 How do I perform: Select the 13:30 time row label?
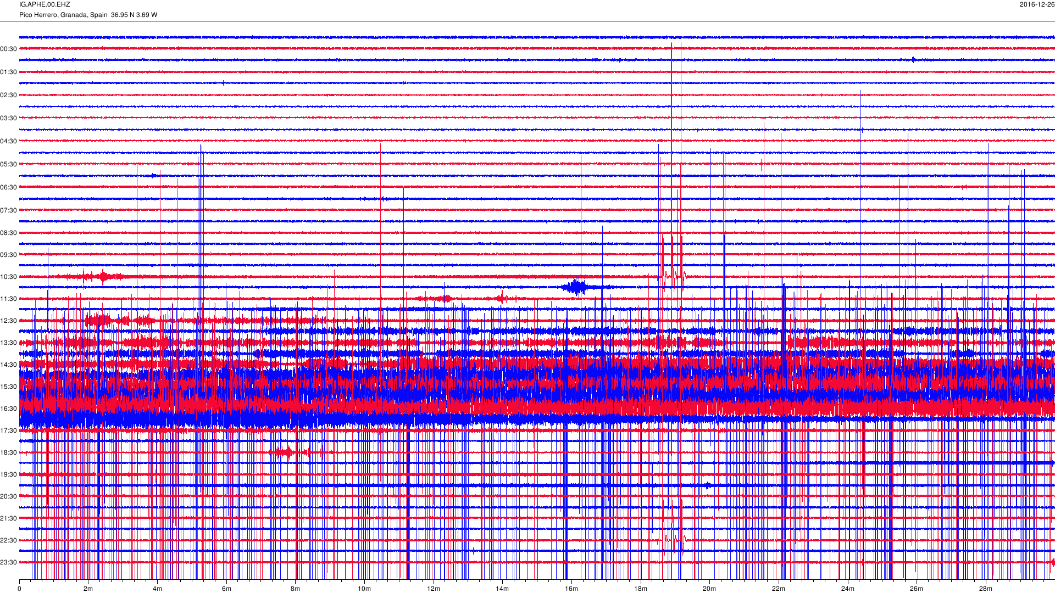coord(9,343)
